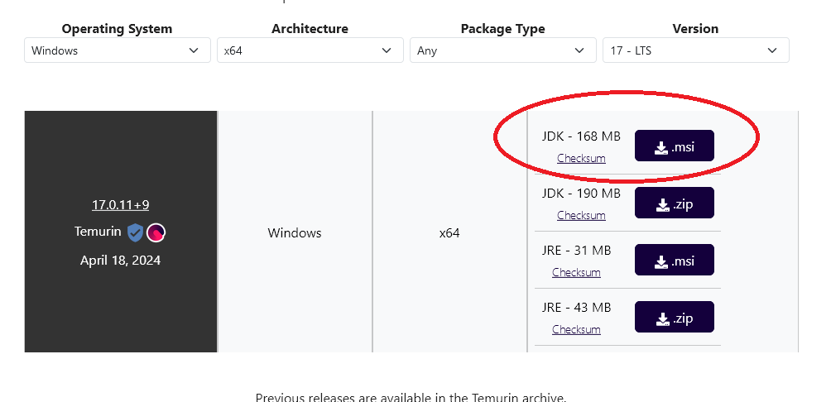View Checksum for JRE 31 MB .msi

point(576,272)
